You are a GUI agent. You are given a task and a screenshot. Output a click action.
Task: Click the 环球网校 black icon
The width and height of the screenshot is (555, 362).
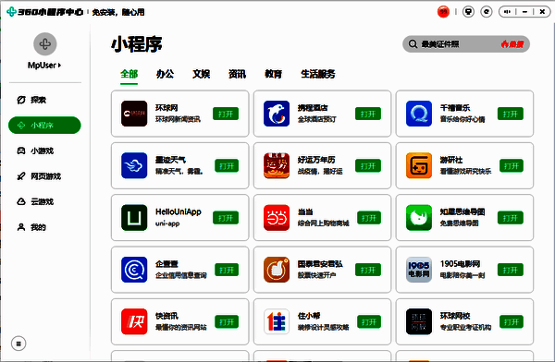coord(419,321)
